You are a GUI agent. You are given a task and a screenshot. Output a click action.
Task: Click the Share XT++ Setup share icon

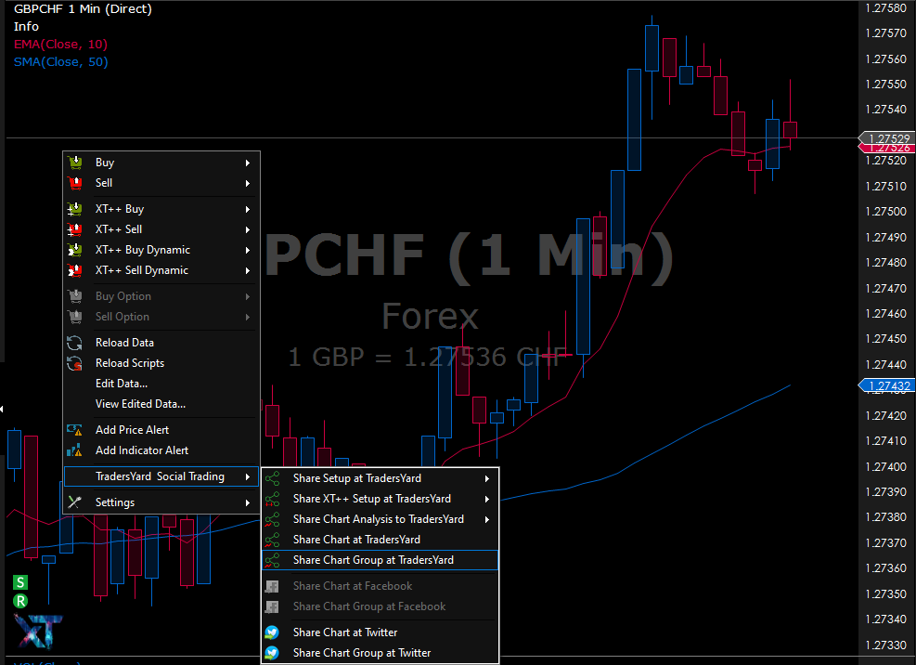tap(272, 499)
